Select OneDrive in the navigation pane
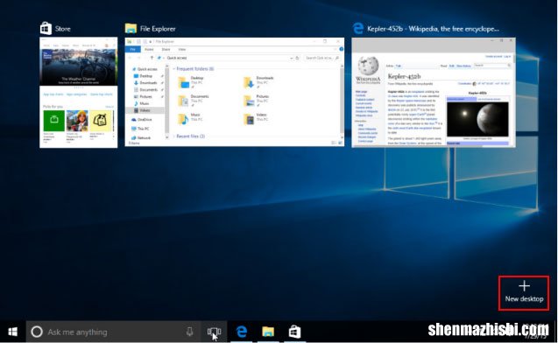This screenshot has width=558, height=343. 142,120
